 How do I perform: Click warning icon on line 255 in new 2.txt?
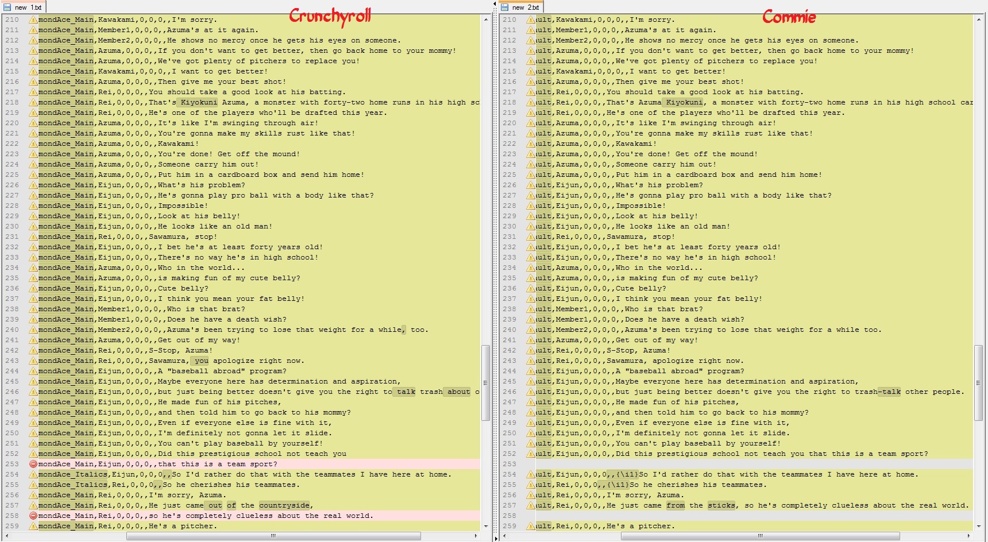click(x=531, y=485)
